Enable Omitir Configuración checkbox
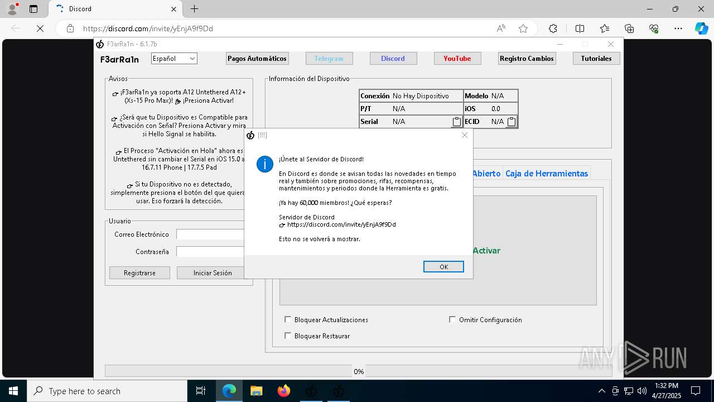This screenshot has height=402, width=714. [x=452, y=319]
